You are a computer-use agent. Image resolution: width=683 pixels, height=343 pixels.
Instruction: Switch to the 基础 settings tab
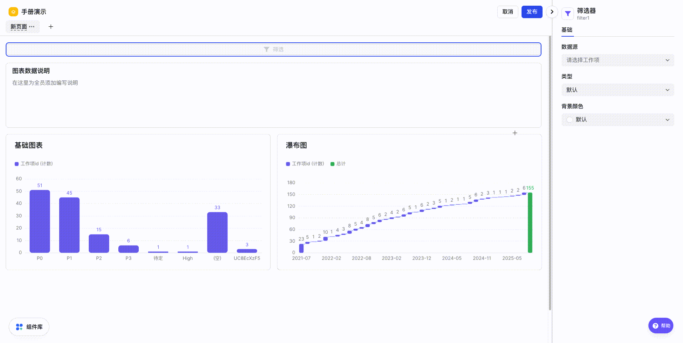click(567, 30)
